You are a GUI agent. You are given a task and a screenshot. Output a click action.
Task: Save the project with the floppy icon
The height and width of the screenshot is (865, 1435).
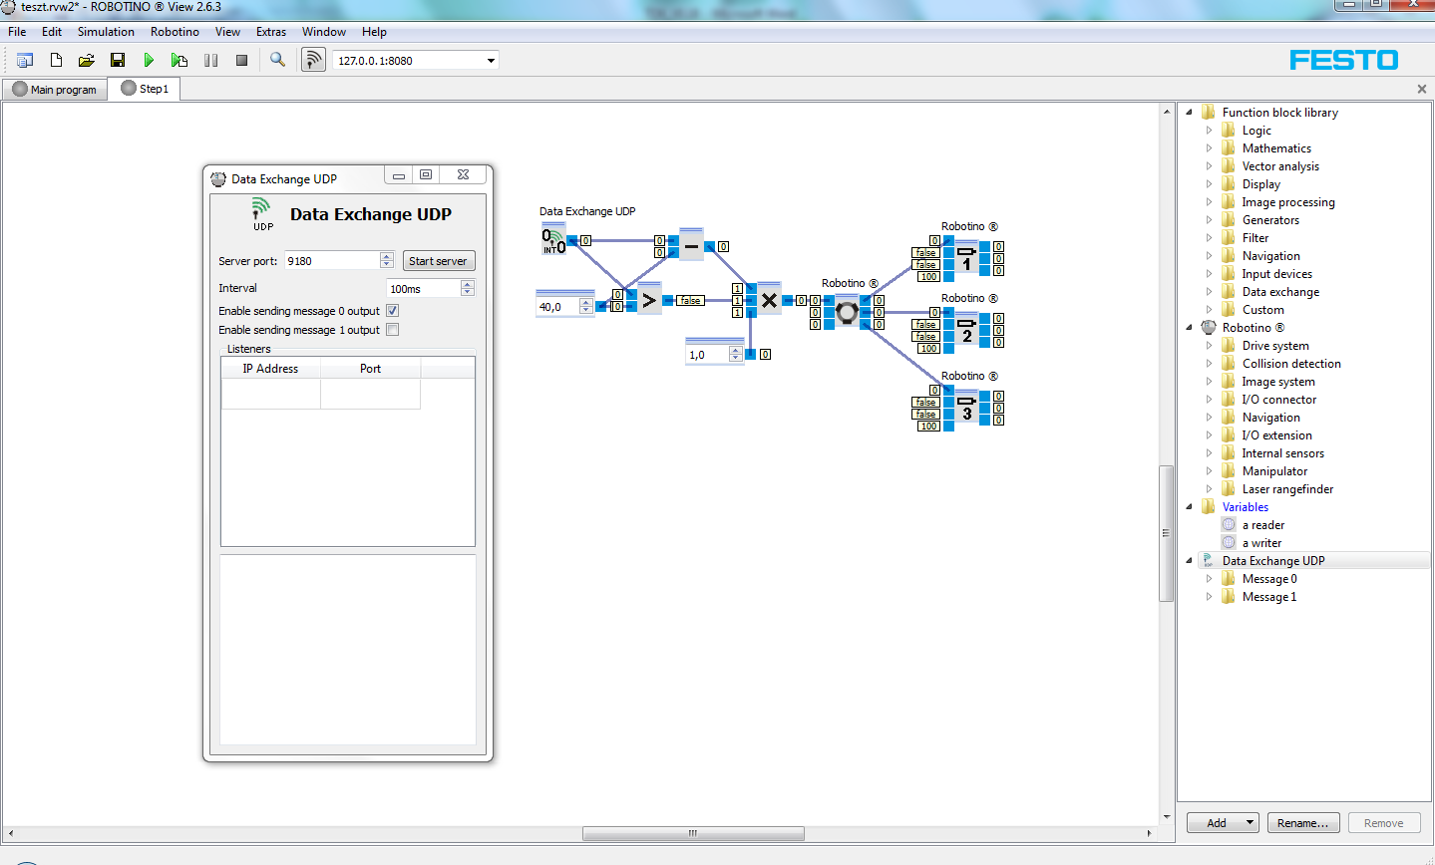point(118,61)
